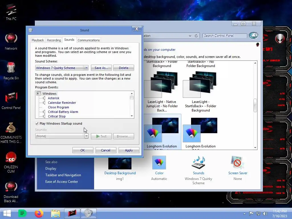Uncheck Play Windows Startup sound

point(37,123)
